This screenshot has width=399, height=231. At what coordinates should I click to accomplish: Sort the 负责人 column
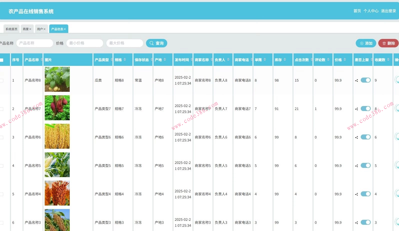pyautogui.click(x=228, y=60)
